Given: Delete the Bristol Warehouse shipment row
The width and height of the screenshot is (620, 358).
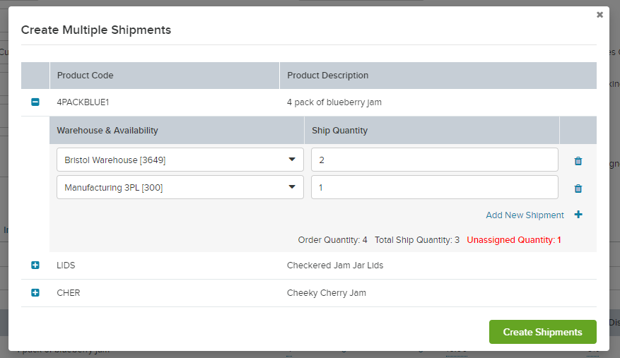Looking at the screenshot, I should (578, 161).
